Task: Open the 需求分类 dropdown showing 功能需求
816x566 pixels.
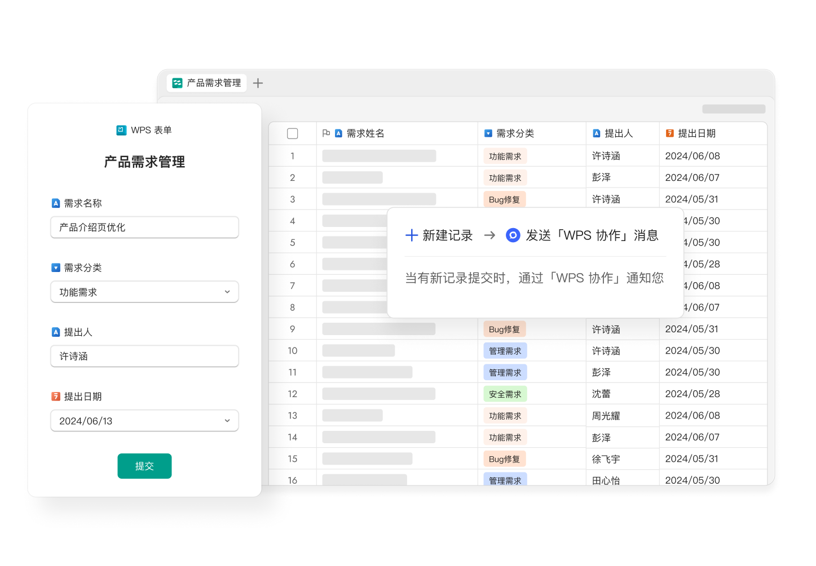Action: click(144, 292)
